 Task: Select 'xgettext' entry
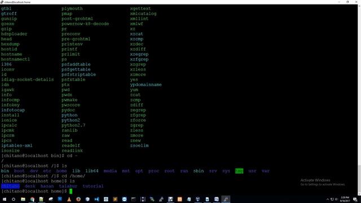(x=140, y=8)
